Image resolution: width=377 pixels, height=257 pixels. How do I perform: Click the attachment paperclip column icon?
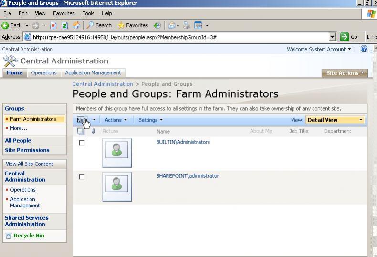[x=93, y=131]
